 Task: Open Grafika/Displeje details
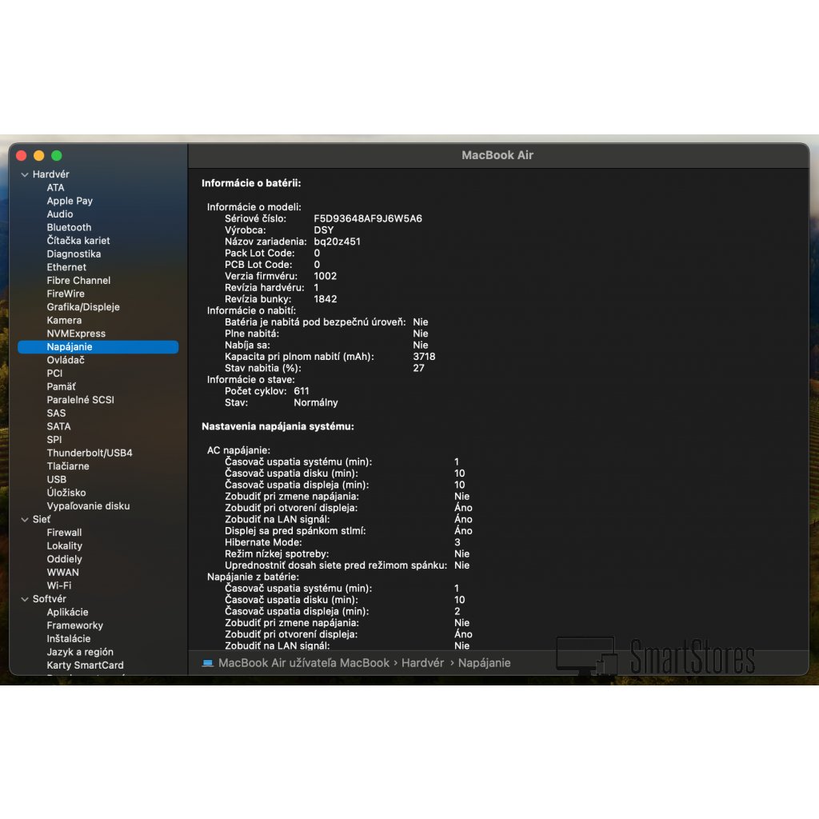click(83, 307)
